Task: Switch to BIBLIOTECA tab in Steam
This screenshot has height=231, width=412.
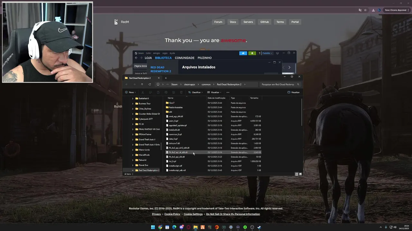Action: 163,58
